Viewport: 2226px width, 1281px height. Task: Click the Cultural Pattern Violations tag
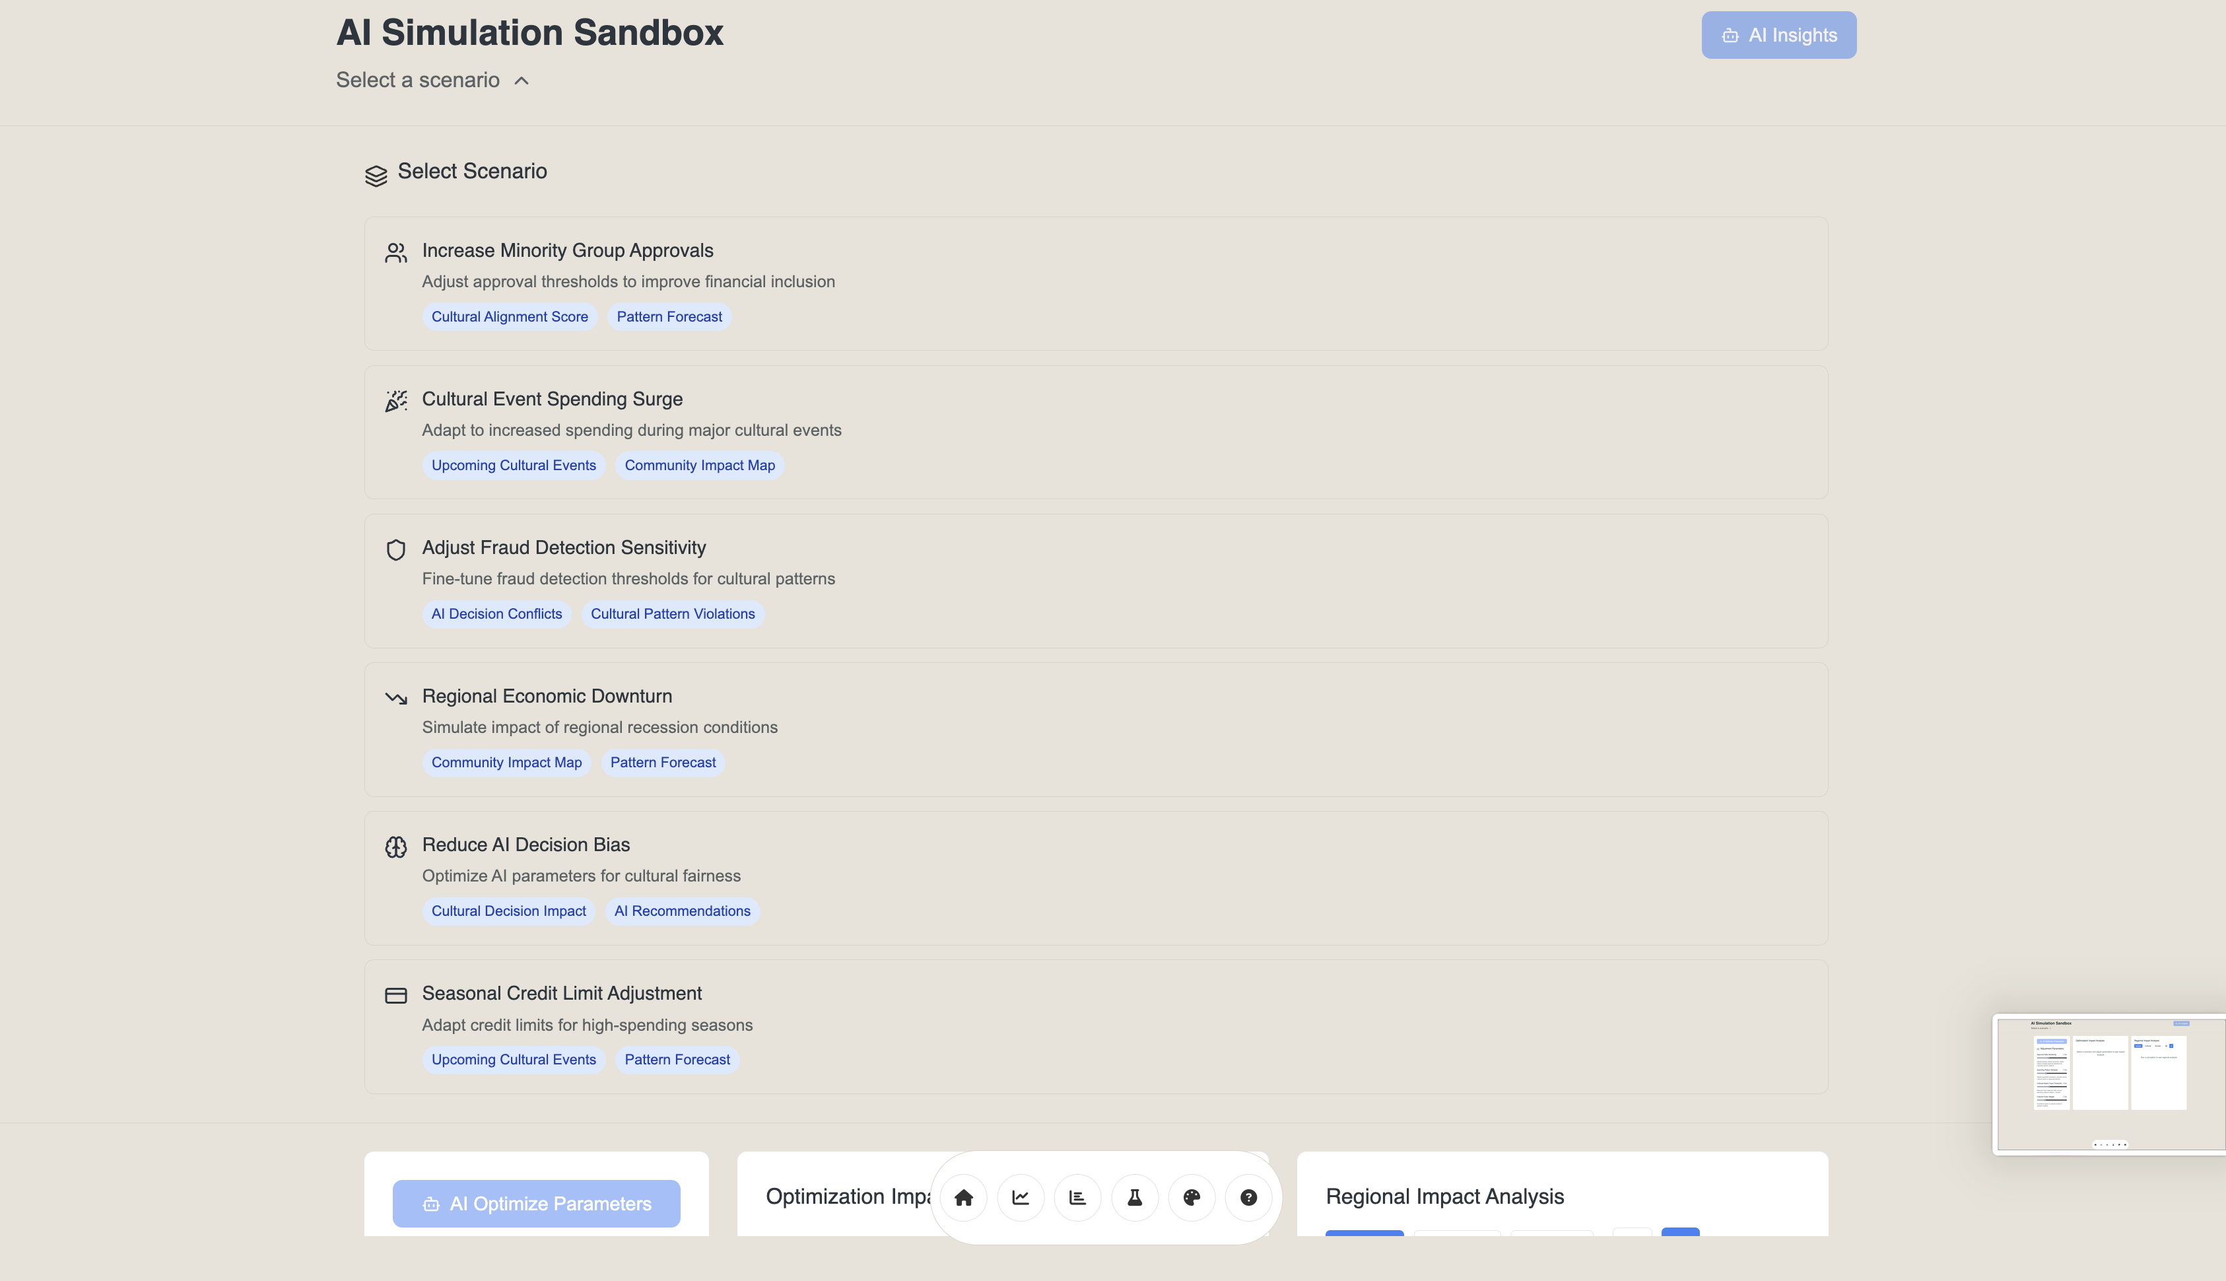coord(672,614)
